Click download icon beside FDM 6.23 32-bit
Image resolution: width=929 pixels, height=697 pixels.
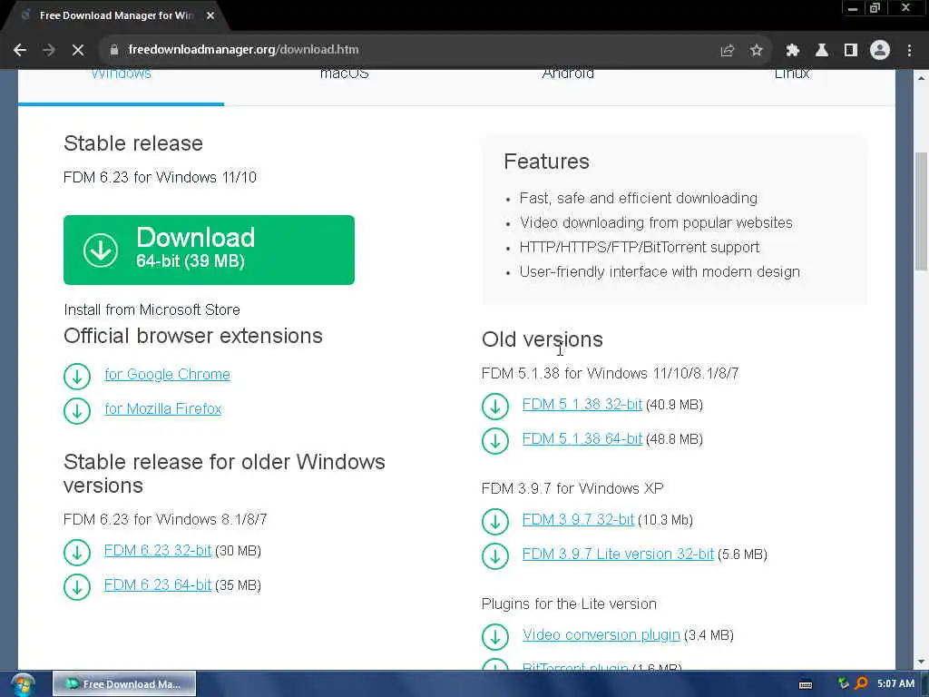[77, 553]
